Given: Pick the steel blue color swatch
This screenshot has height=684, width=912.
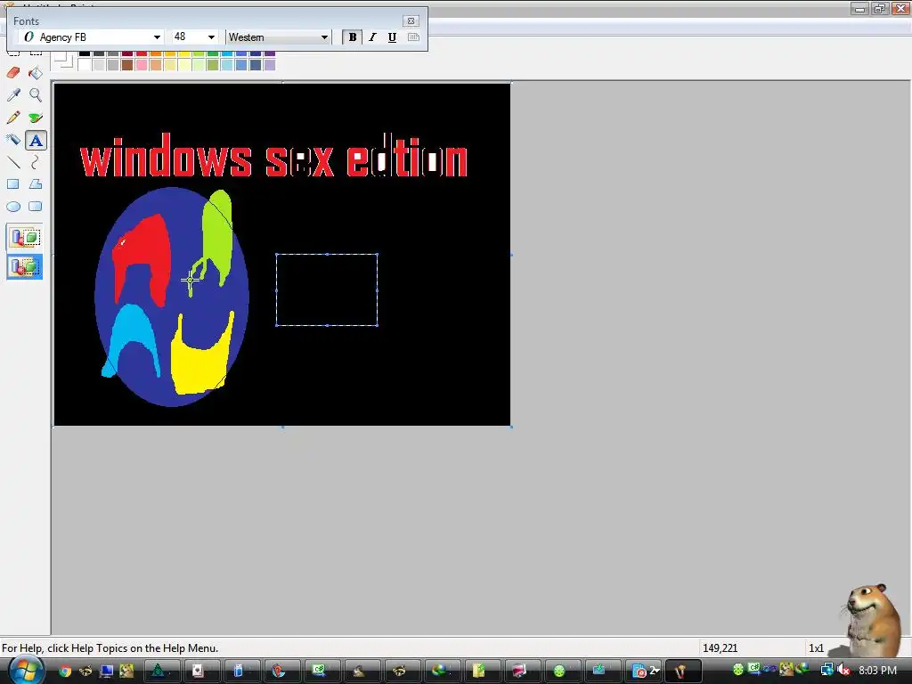Looking at the screenshot, I should [x=256, y=64].
